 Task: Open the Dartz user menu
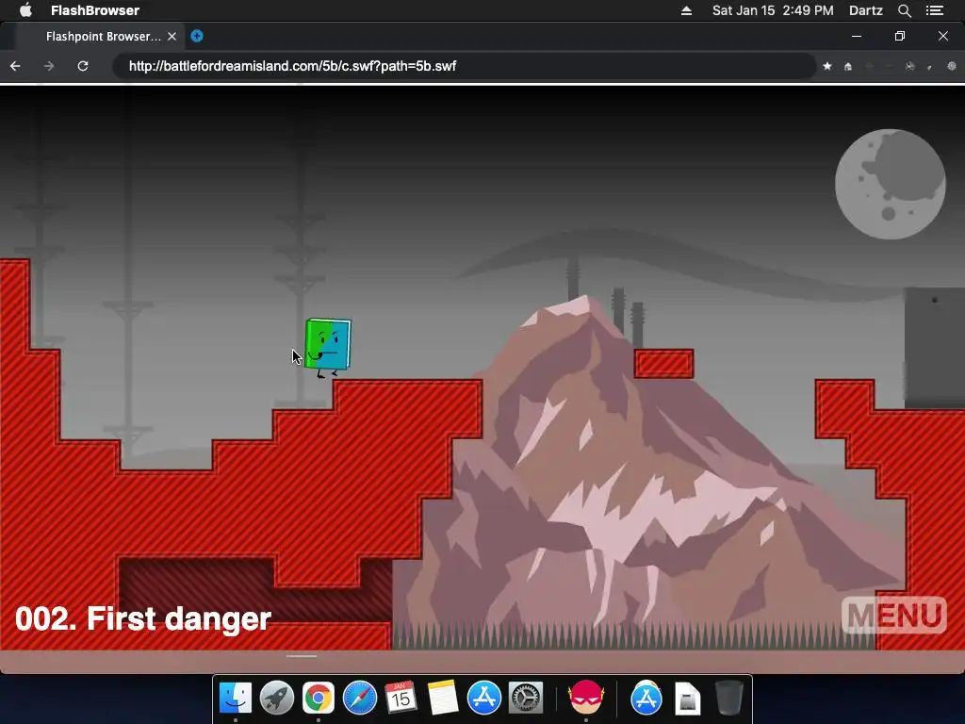pyautogui.click(x=866, y=10)
